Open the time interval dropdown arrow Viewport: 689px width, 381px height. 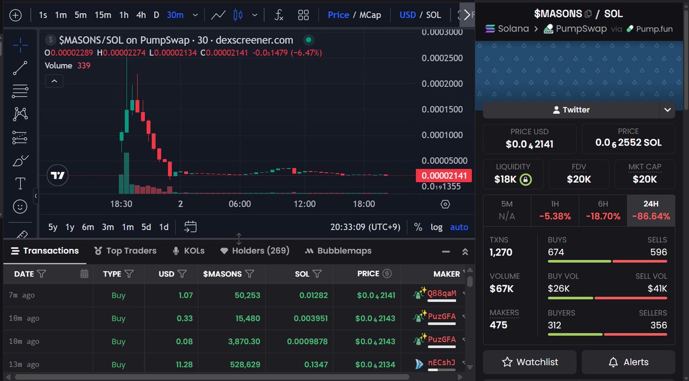(196, 15)
